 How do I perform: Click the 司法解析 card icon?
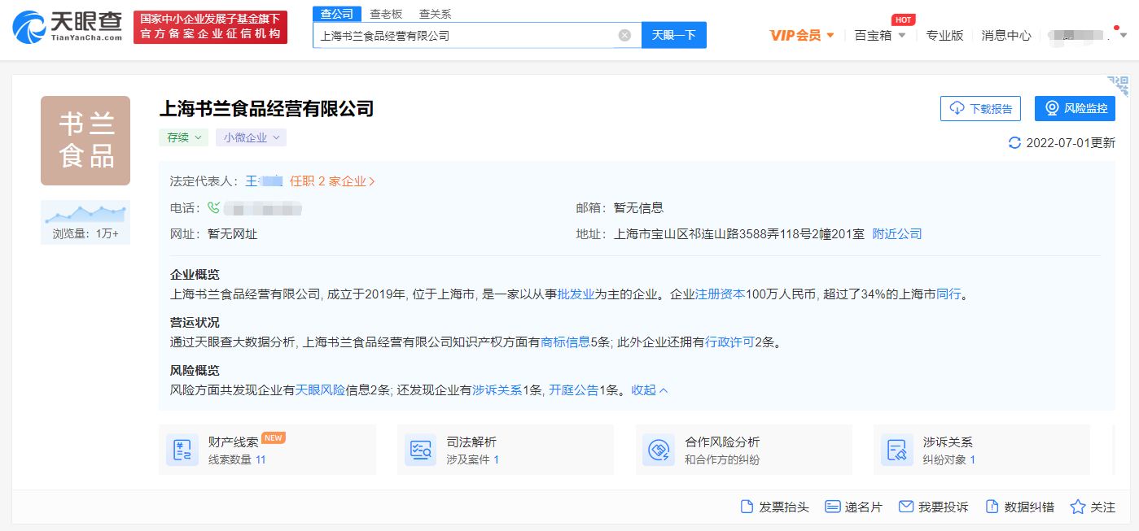pos(420,450)
